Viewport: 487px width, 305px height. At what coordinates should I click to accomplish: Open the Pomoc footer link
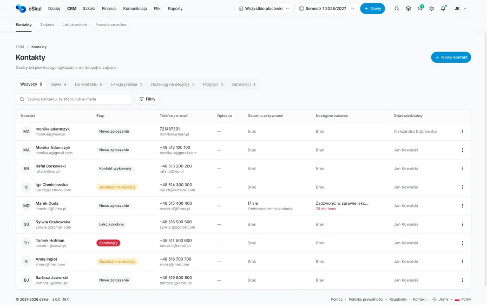pos(337,300)
